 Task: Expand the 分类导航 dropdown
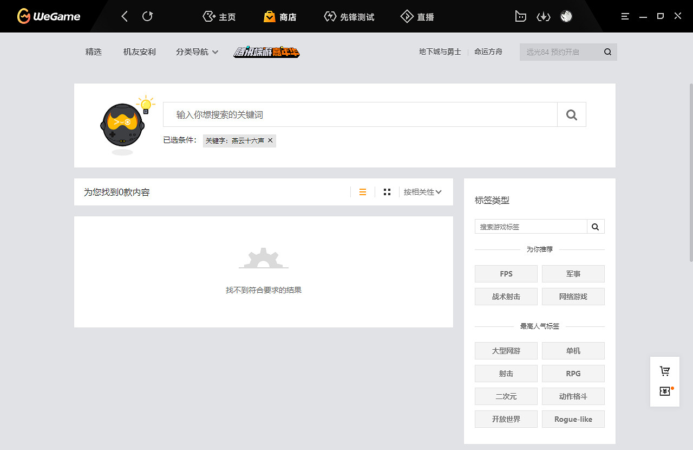[197, 52]
